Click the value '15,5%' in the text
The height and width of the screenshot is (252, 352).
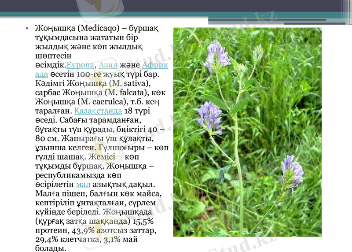click(x=143, y=222)
